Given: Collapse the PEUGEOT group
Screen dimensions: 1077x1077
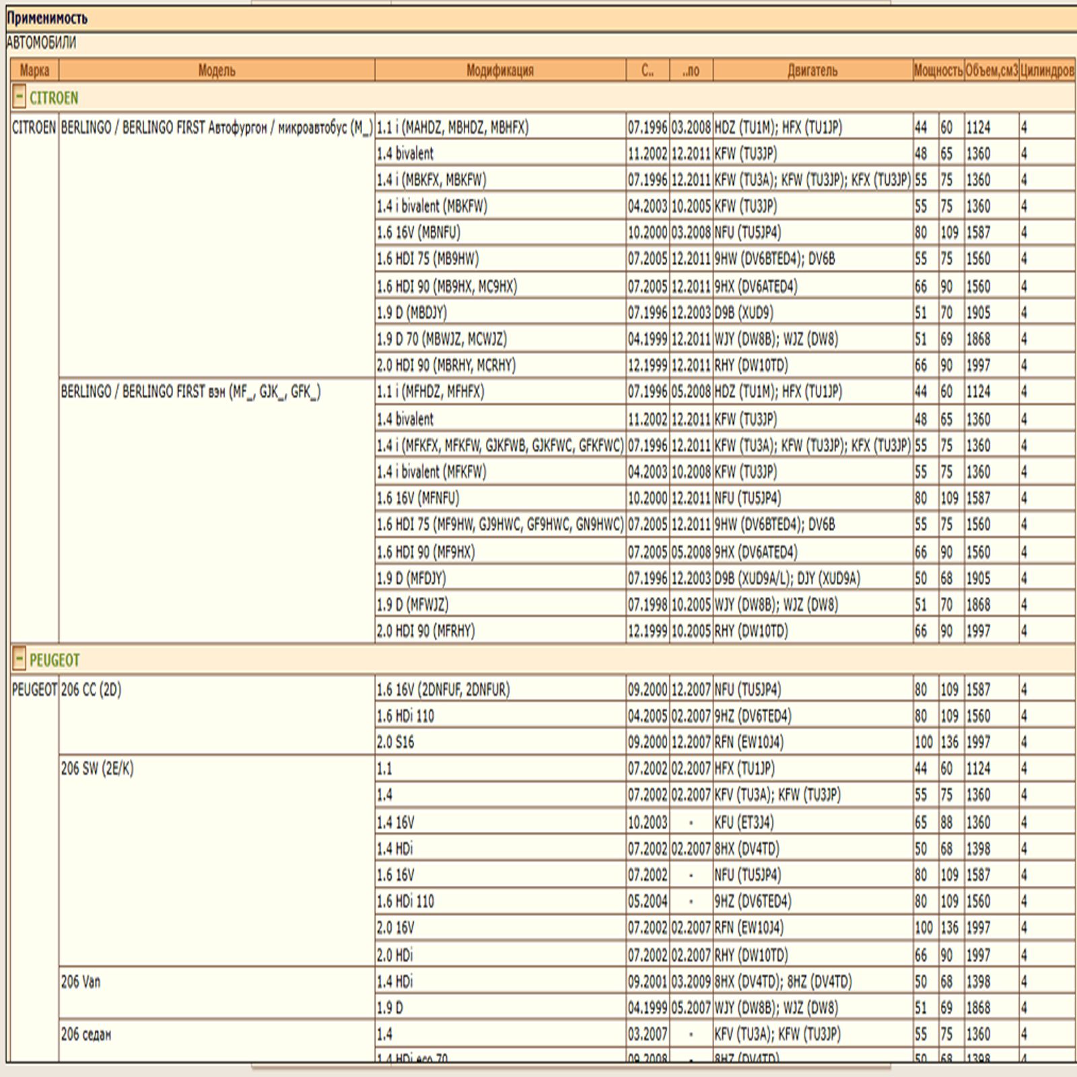Looking at the screenshot, I should 19,659.
